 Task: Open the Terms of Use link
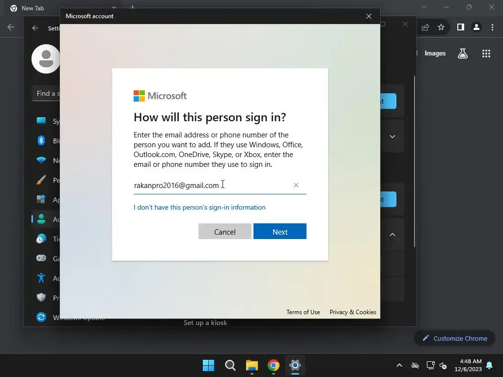[303, 312]
